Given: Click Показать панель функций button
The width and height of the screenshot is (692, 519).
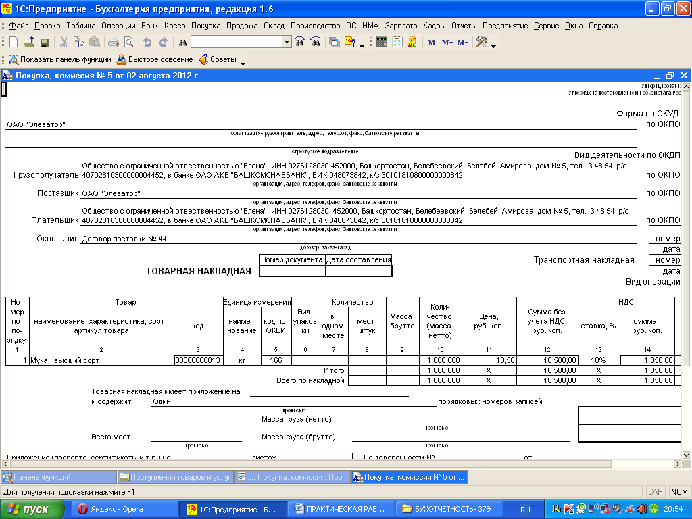Looking at the screenshot, I should pos(60,59).
